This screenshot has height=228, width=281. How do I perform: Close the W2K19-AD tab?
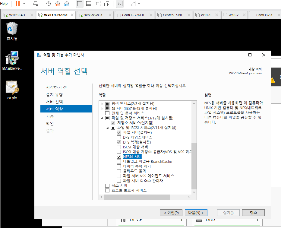pos(32,15)
